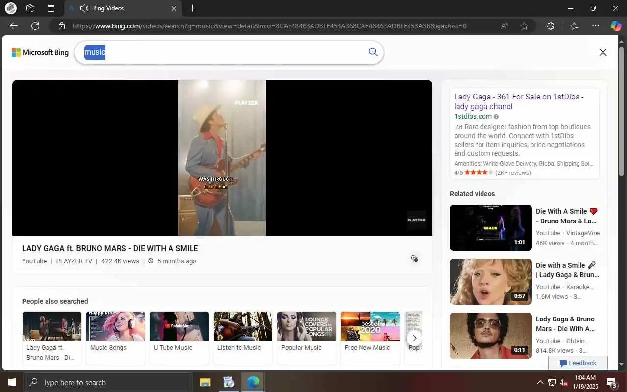
Task: Open the Windows Start menu
Action: pyautogui.click(x=11, y=382)
